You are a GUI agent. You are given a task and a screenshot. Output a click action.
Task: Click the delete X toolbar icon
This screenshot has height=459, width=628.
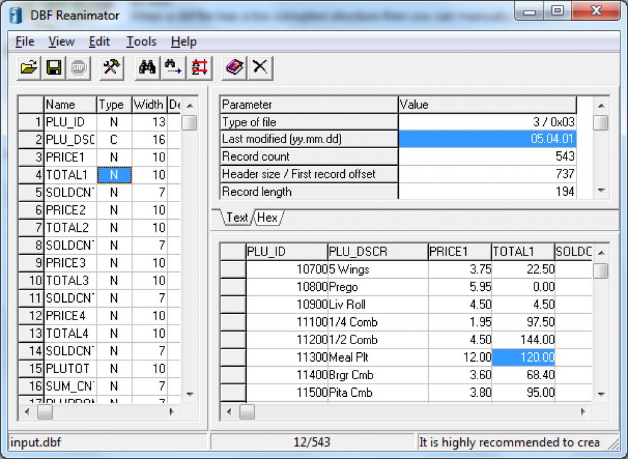click(x=259, y=67)
